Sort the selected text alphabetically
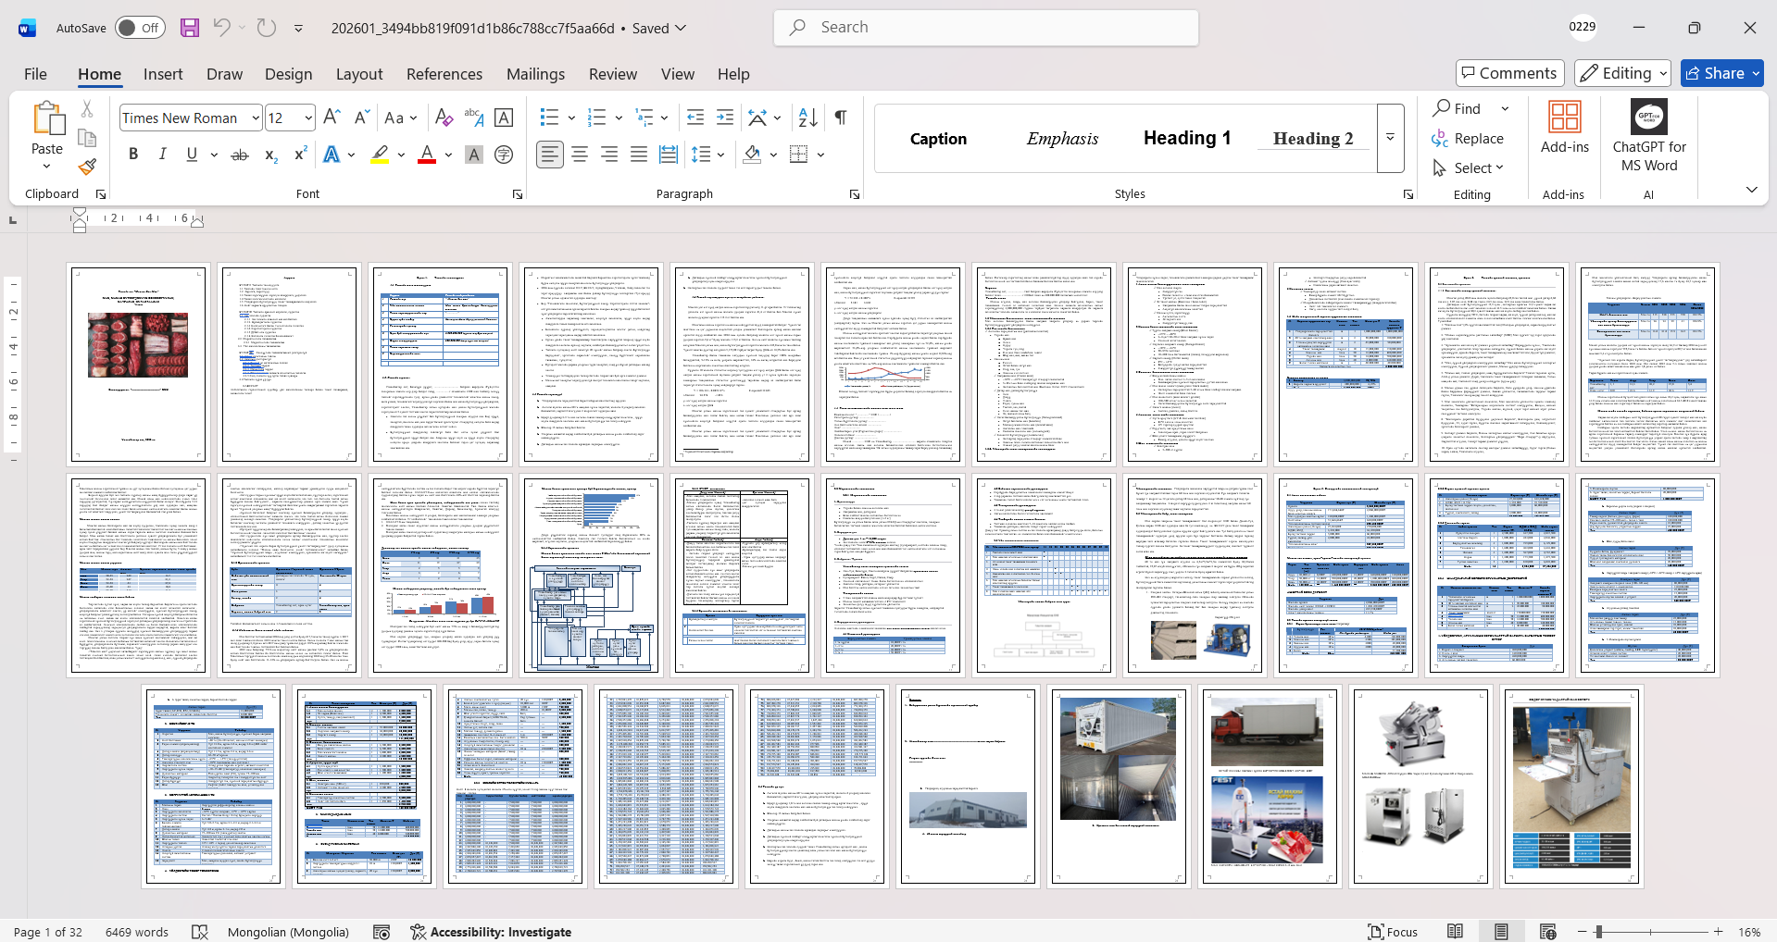This screenshot has width=1777, height=942. (x=807, y=118)
